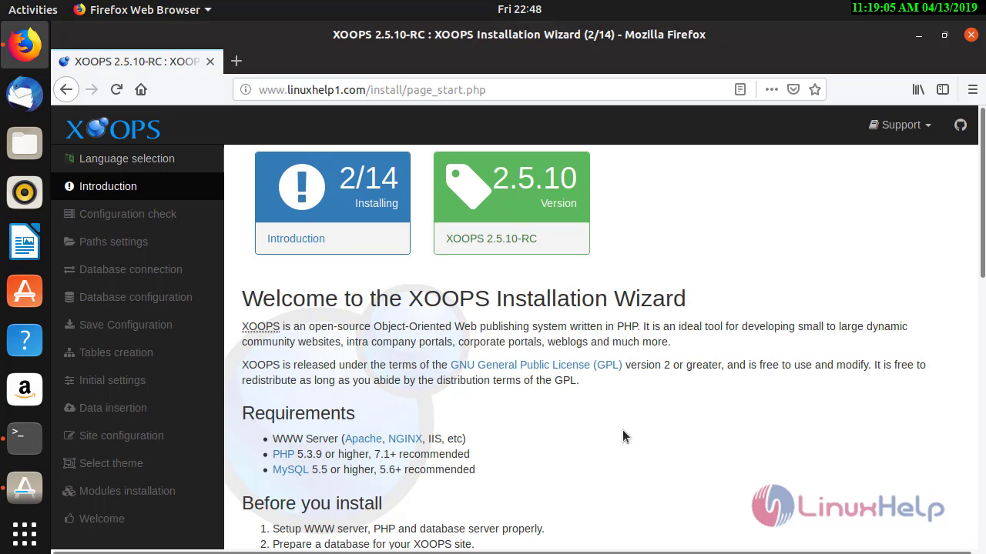Show Applications grid in the dock

pos(25,533)
